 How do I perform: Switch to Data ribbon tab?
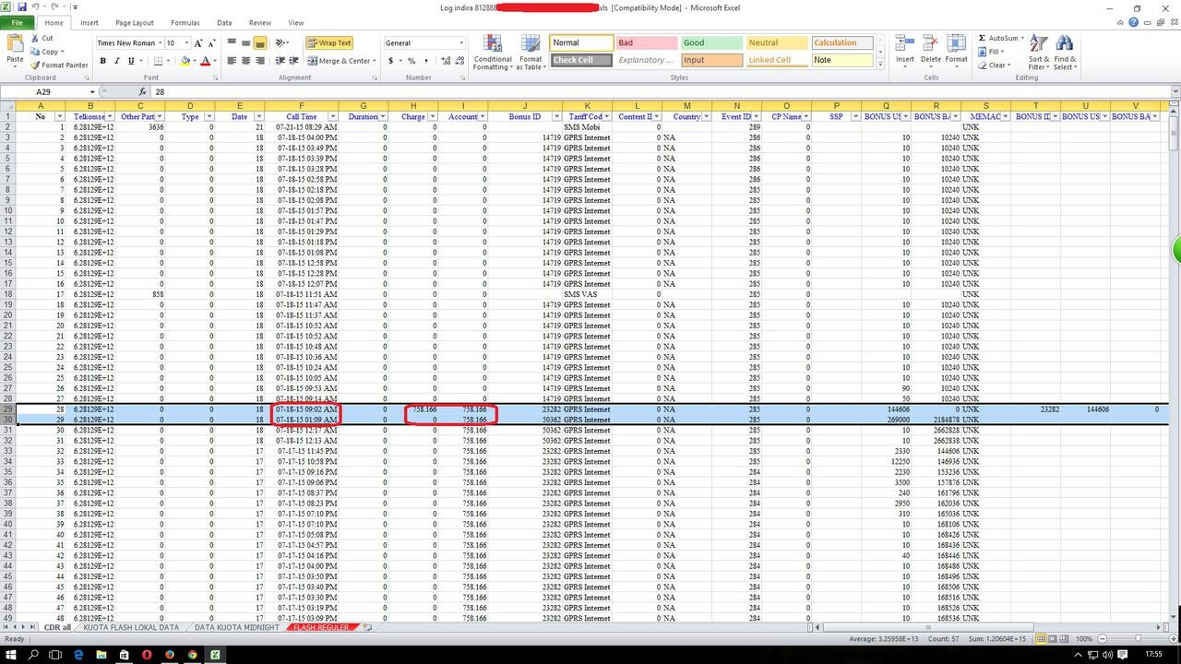click(x=224, y=22)
